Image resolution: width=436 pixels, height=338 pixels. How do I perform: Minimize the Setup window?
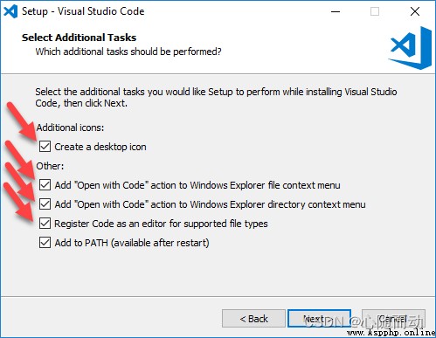[x=336, y=11]
